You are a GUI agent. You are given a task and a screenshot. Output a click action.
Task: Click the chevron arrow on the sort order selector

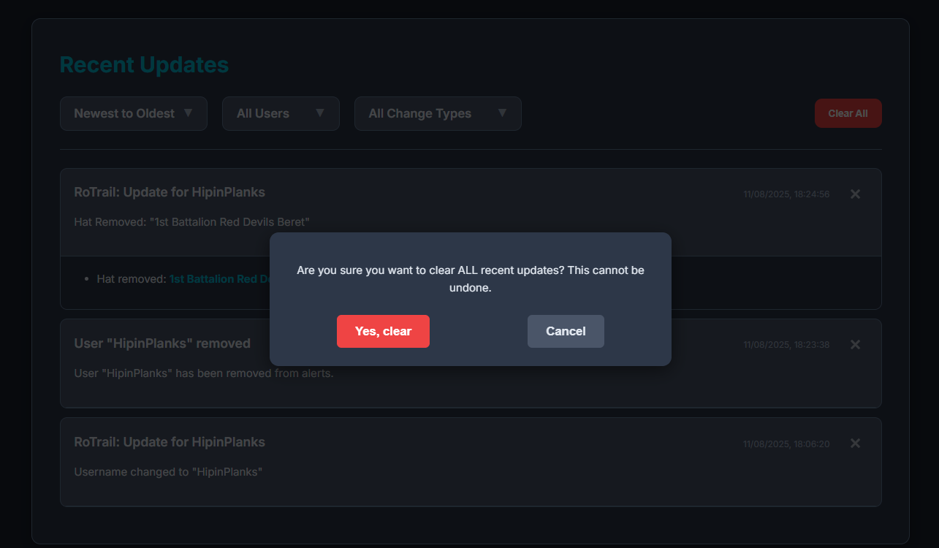pos(189,113)
